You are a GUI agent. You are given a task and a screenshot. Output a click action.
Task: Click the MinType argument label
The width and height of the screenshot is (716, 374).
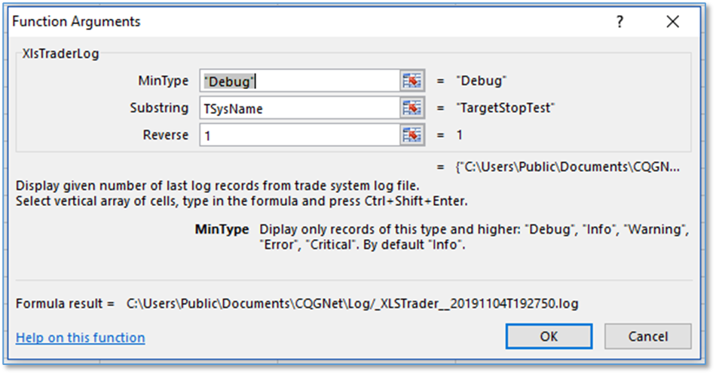pyautogui.click(x=164, y=81)
